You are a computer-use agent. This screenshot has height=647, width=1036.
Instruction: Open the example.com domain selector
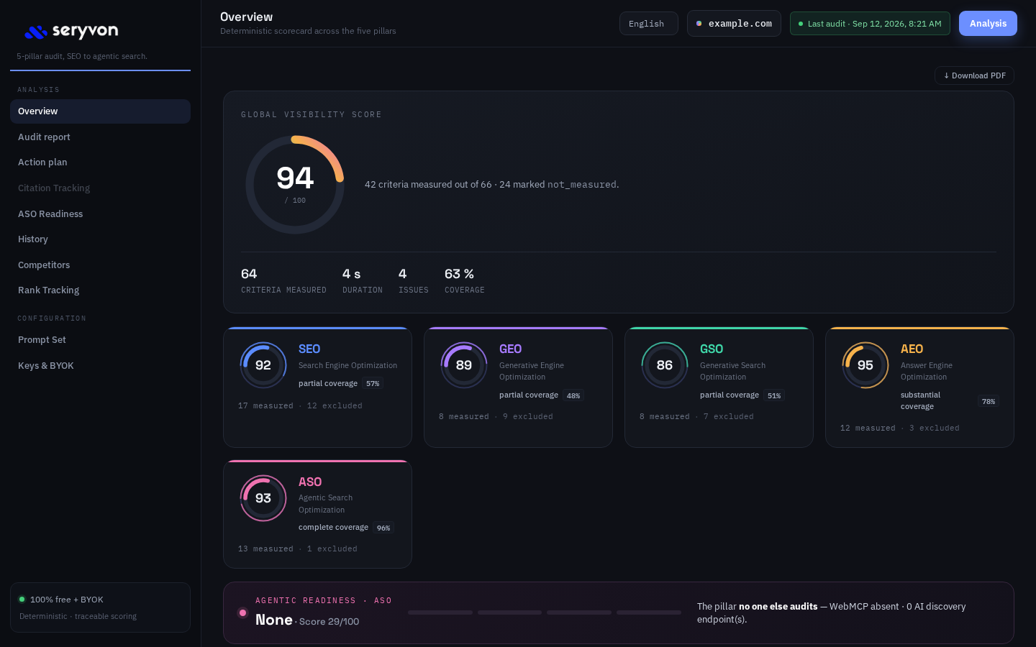(x=734, y=24)
